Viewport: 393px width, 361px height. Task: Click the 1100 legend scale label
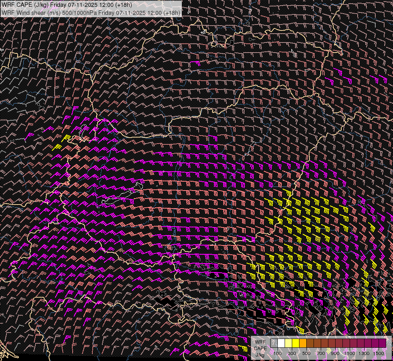(350, 353)
